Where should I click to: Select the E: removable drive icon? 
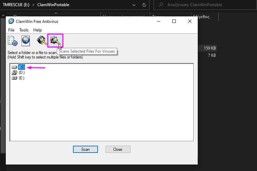click(x=14, y=78)
